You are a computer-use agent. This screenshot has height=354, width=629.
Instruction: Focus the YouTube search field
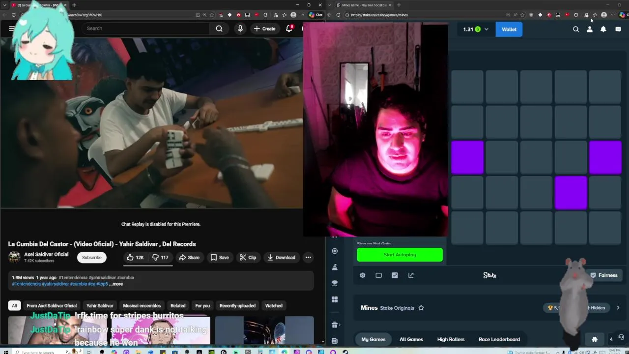click(146, 29)
